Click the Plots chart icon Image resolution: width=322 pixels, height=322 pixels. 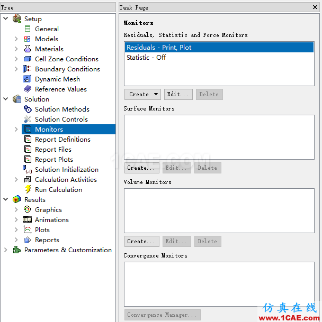coord(28,229)
